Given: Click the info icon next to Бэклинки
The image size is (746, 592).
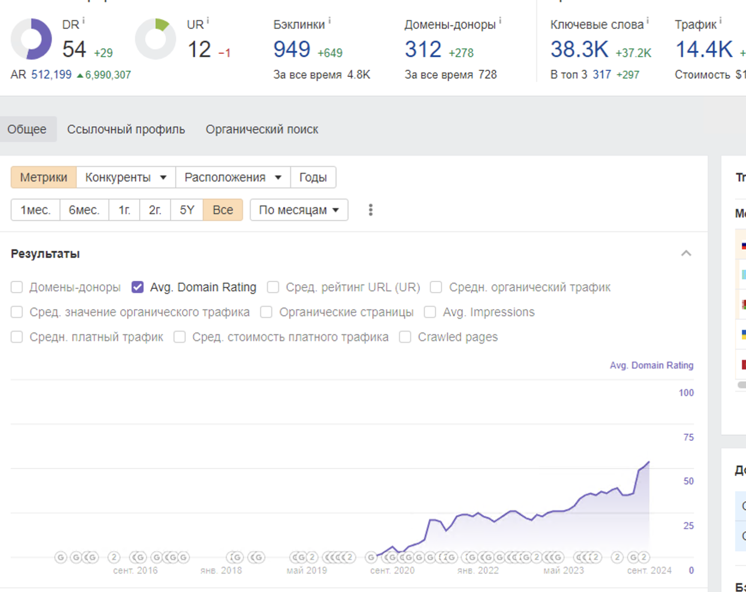Looking at the screenshot, I should click(329, 21).
